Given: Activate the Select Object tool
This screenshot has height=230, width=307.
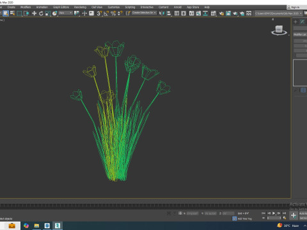Looking at the screenshot, I should tap(6, 13).
